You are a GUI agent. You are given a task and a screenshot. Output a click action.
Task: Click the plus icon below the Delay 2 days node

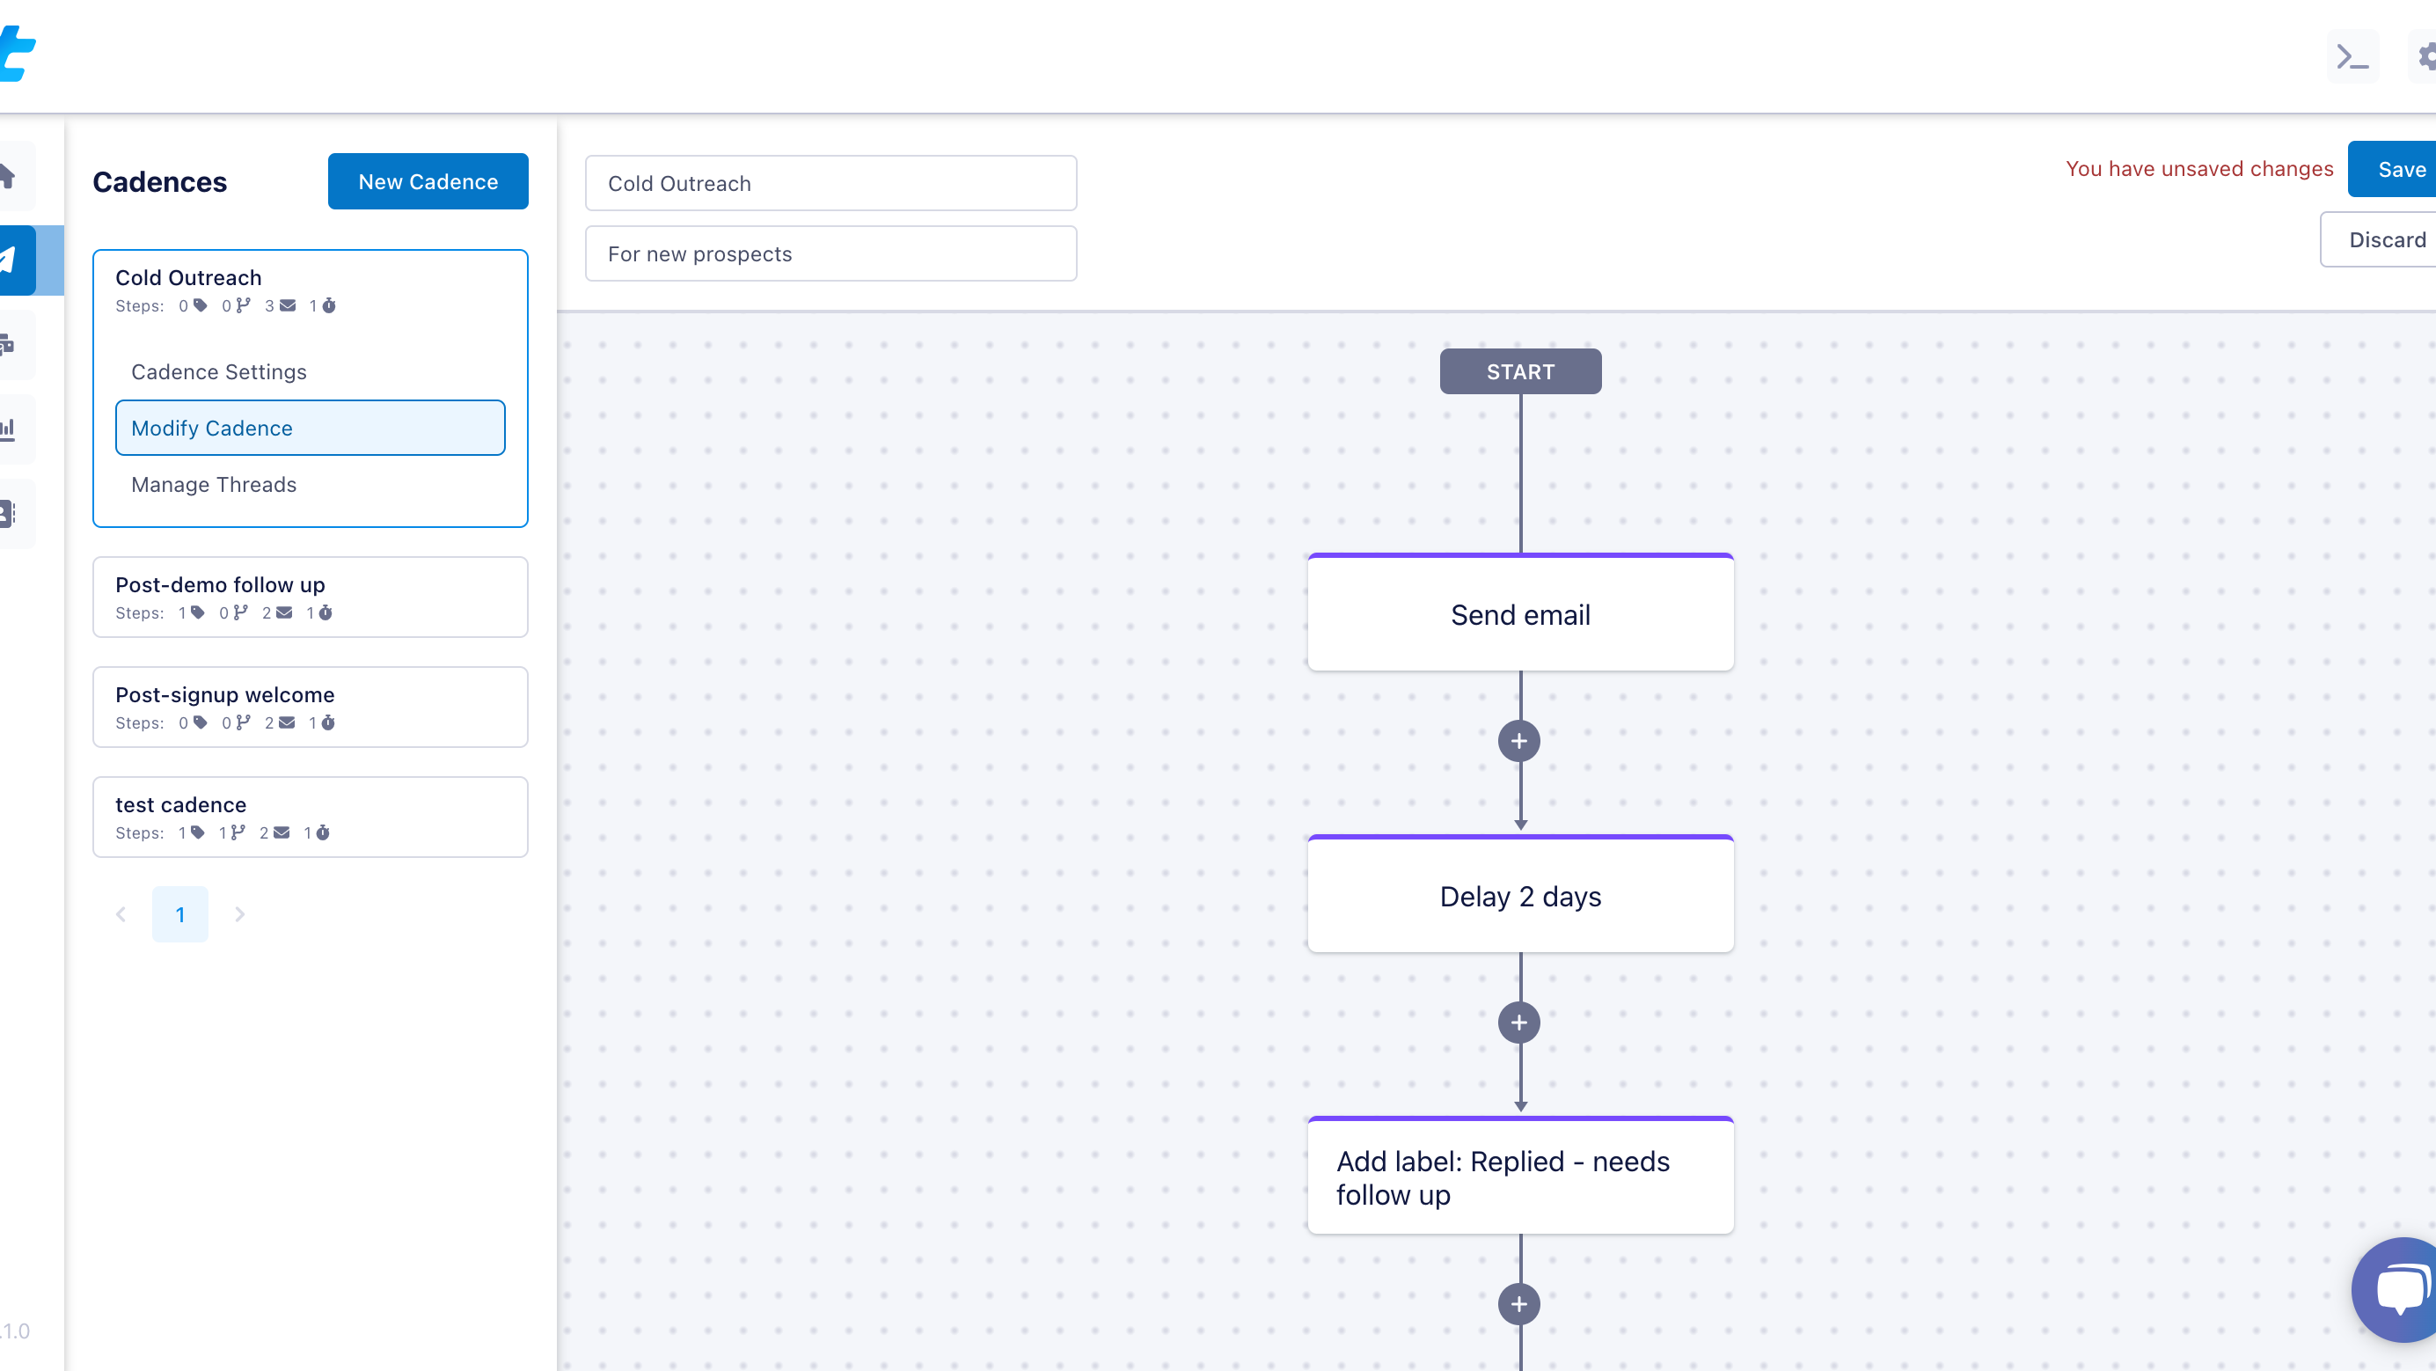1519,1022
